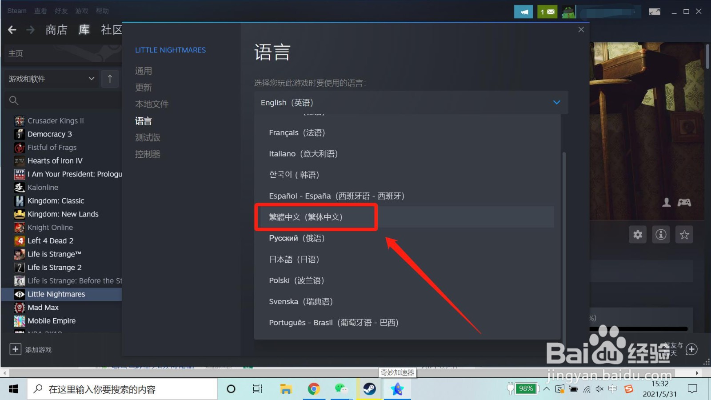Image resolution: width=711 pixels, height=400 pixels.
Task: Click the user avatar in Steam header
Action: pos(568,12)
